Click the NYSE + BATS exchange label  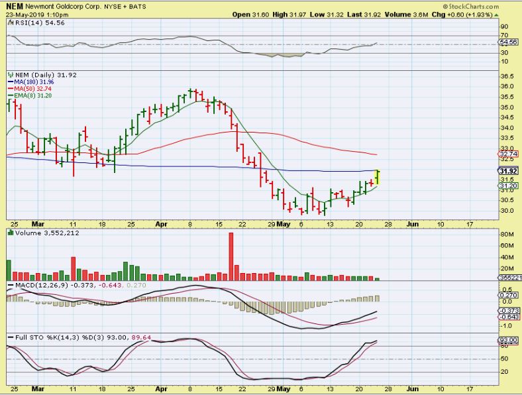coord(125,7)
